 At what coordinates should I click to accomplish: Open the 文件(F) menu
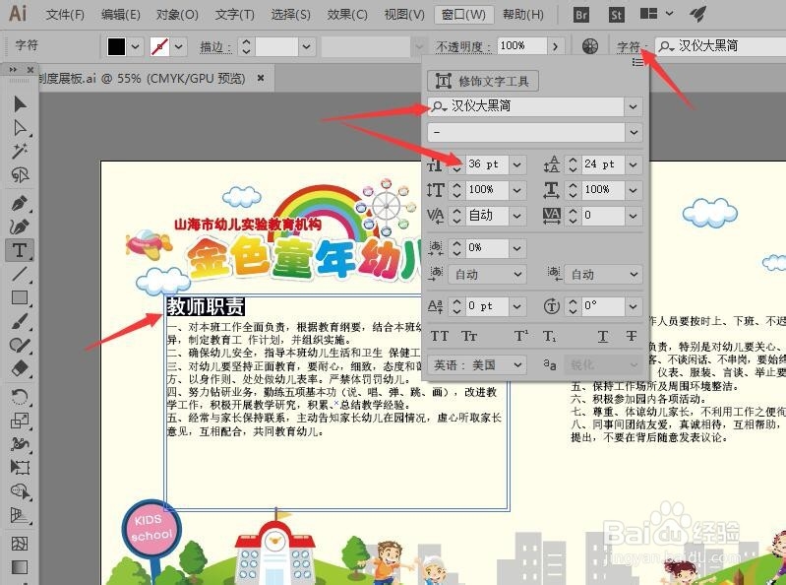point(65,15)
